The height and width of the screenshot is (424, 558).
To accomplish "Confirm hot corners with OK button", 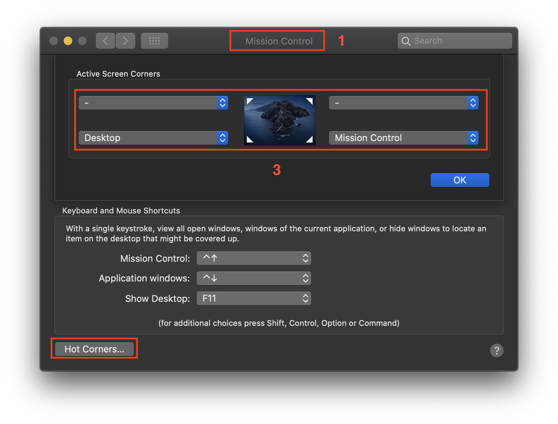I will click(460, 180).
